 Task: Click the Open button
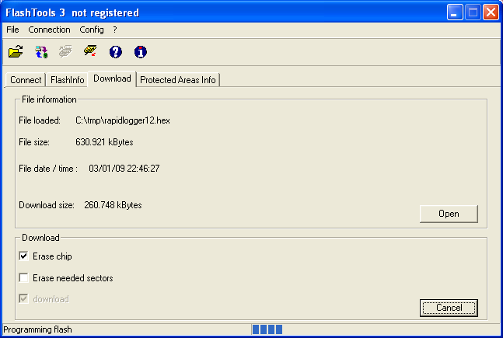coord(449,214)
